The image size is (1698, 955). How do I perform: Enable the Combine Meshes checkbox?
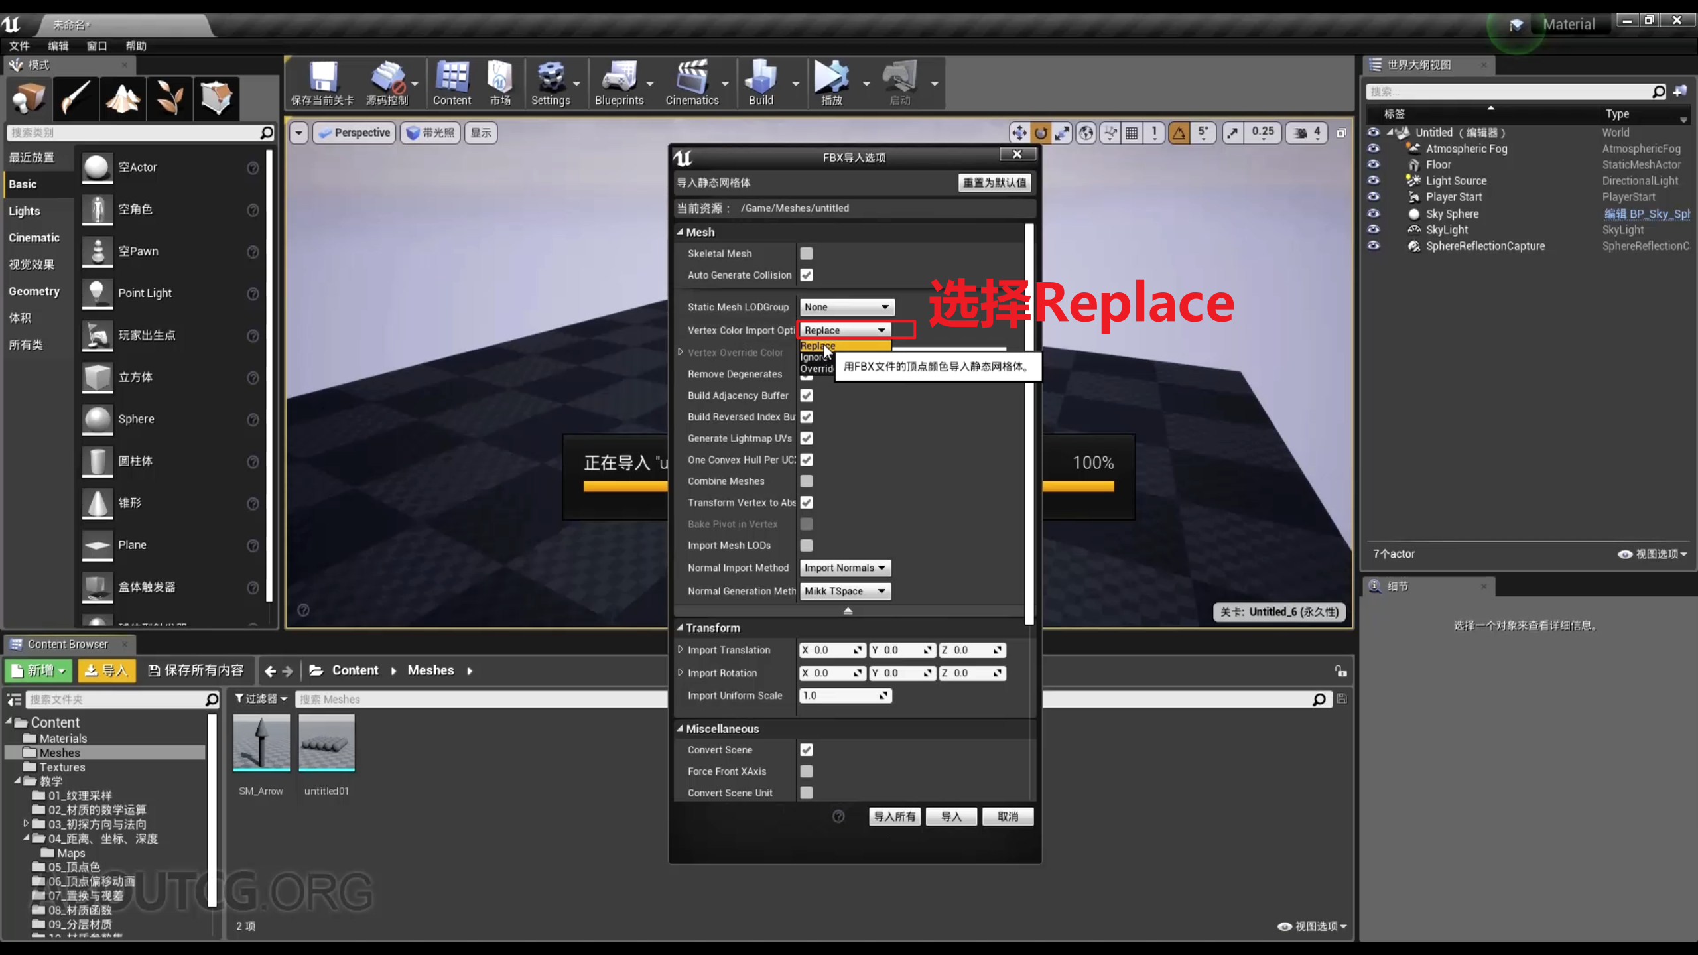click(x=807, y=481)
